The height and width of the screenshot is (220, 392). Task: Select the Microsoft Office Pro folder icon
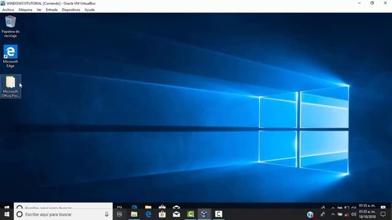coord(10,86)
